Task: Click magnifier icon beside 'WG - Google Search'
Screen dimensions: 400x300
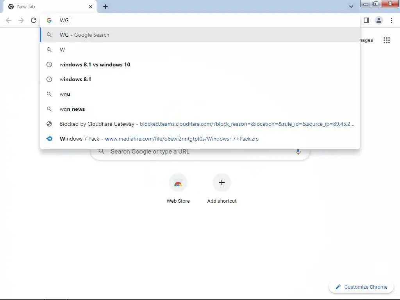Action: pos(49,35)
